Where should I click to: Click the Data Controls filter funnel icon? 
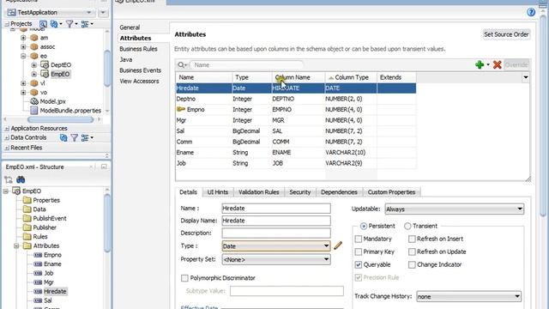point(75,137)
